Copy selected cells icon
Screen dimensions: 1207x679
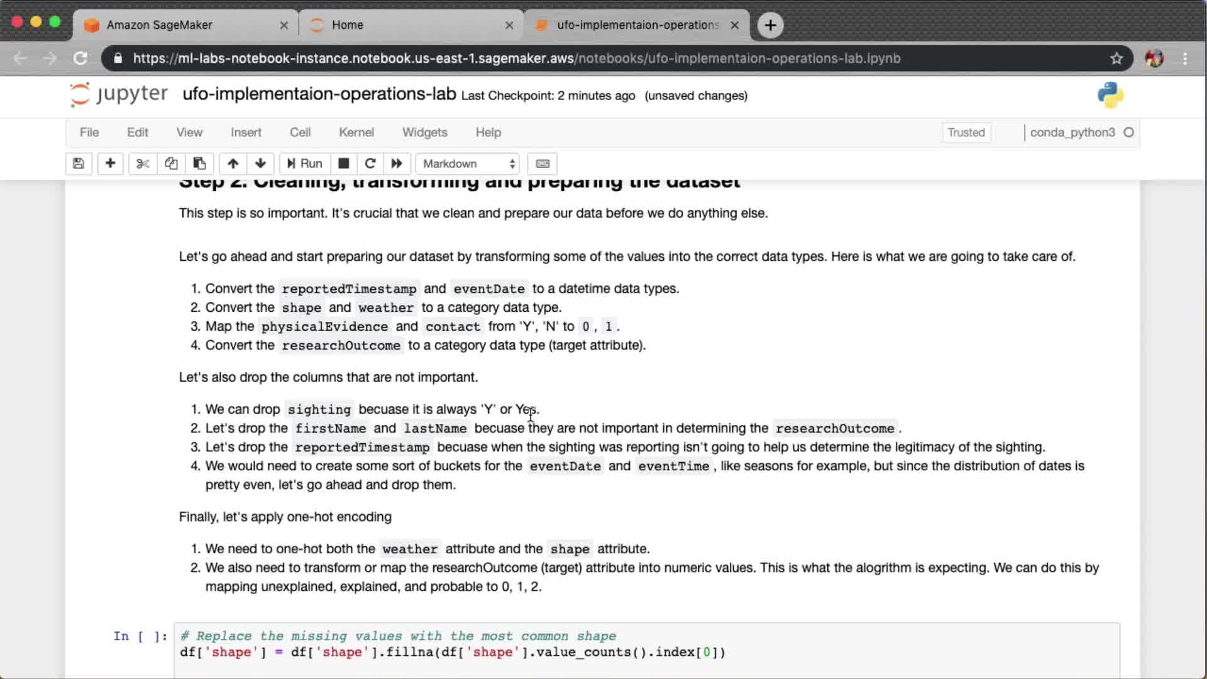[171, 163]
